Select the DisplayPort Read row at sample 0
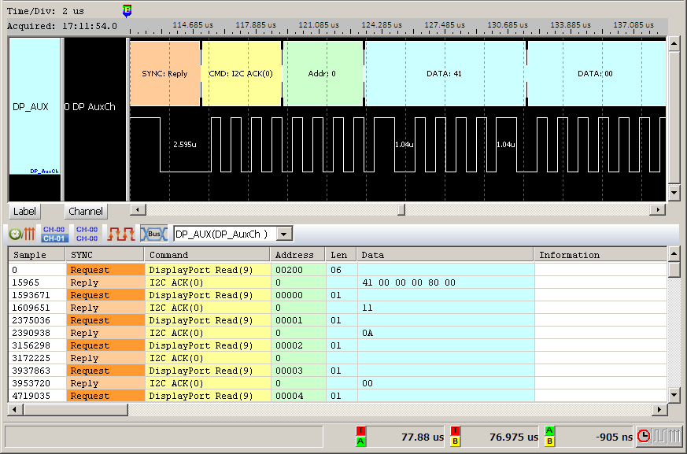687x454 pixels. (x=208, y=269)
